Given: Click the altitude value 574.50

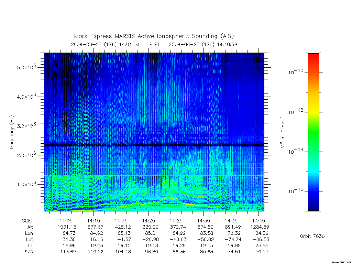Looking at the screenshot, I should (206, 227).
